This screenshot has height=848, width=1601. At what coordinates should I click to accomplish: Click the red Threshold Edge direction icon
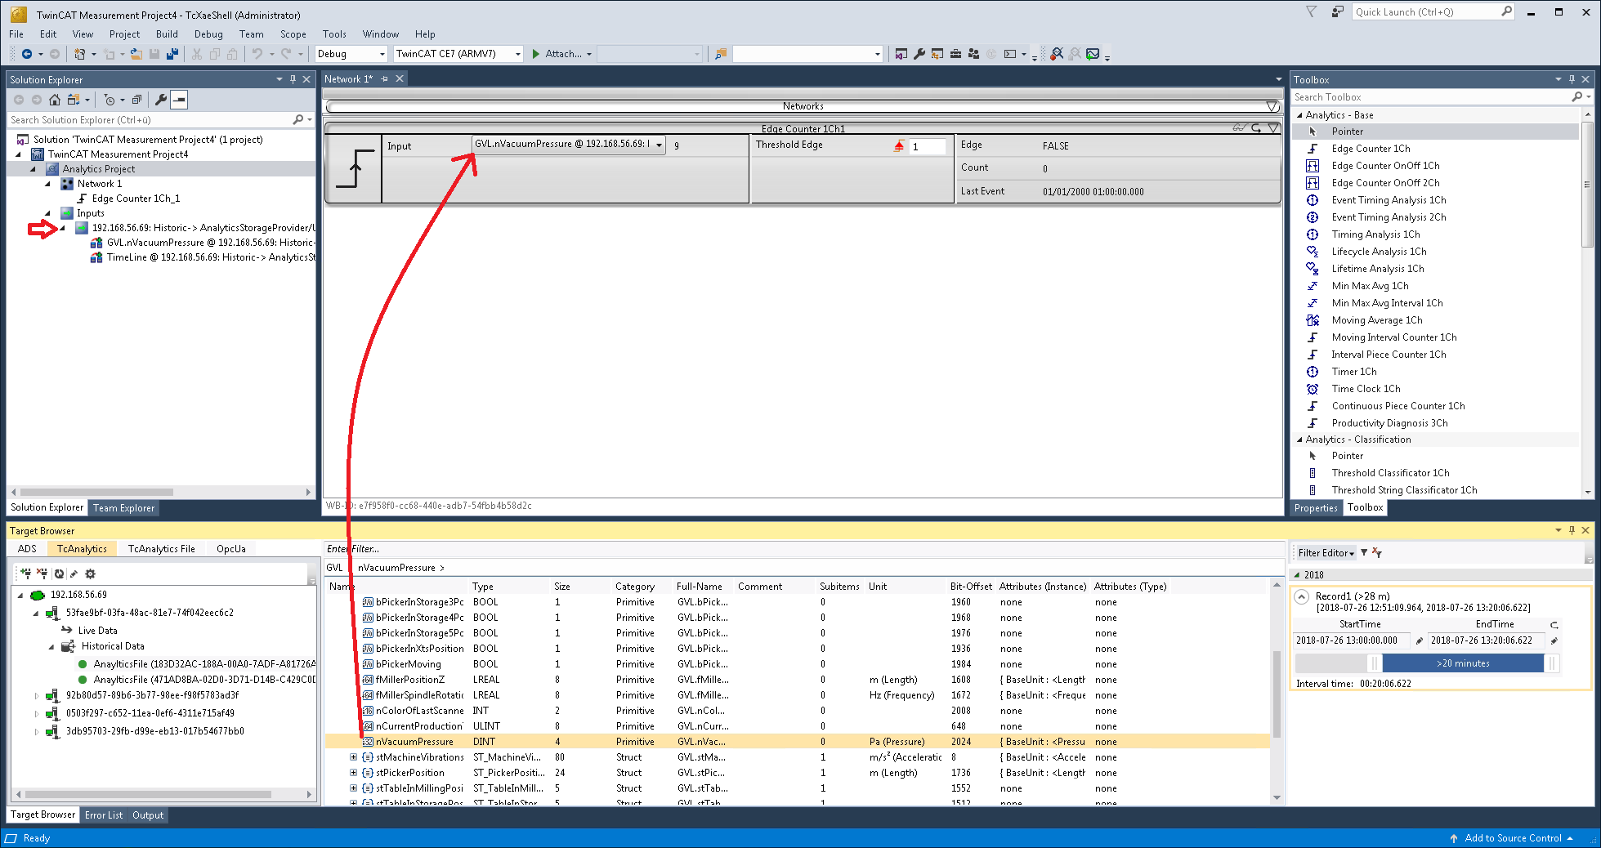(899, 146)
